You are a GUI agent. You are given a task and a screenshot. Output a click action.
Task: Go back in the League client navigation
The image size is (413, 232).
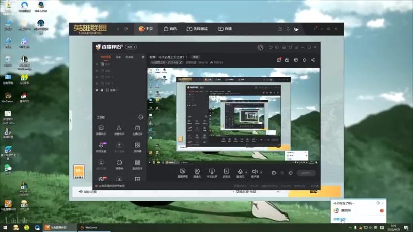[x=118, y=29]
